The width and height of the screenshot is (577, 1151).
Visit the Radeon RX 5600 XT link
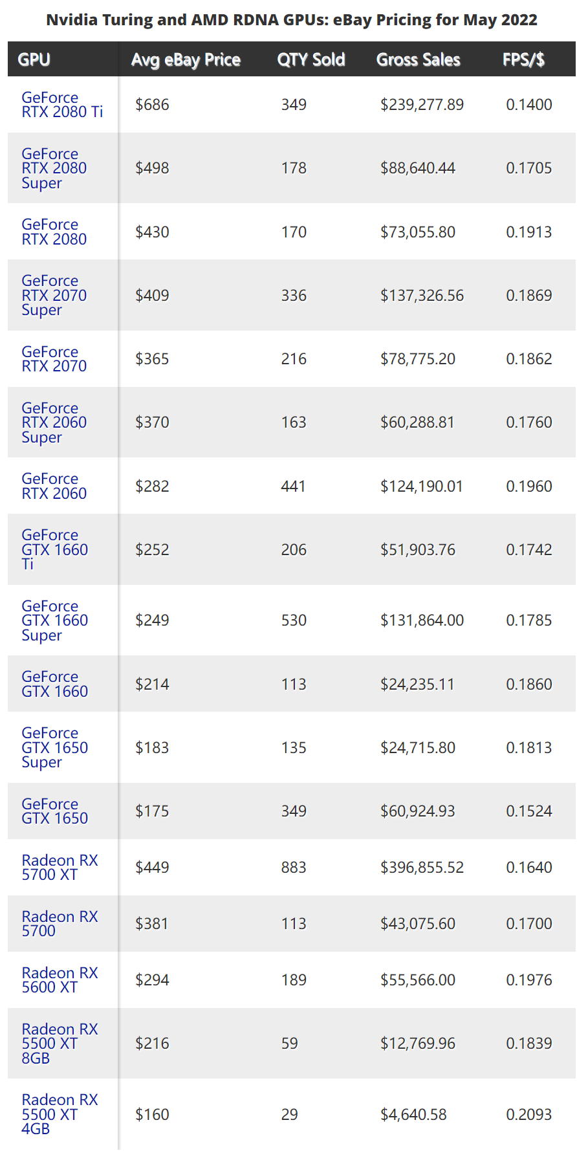60,980
